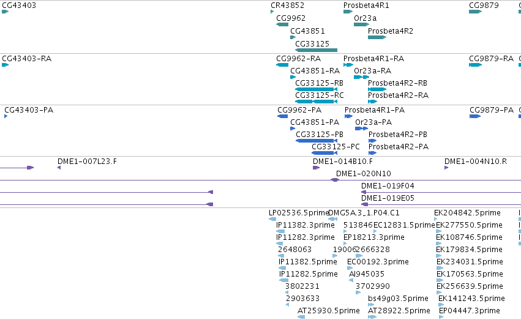Open protein Or23a-PA
Screen dimensions: 521x320
pos(373,122)
